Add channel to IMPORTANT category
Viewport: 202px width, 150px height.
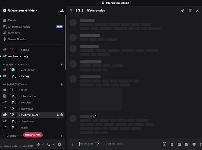pos(61,85)
